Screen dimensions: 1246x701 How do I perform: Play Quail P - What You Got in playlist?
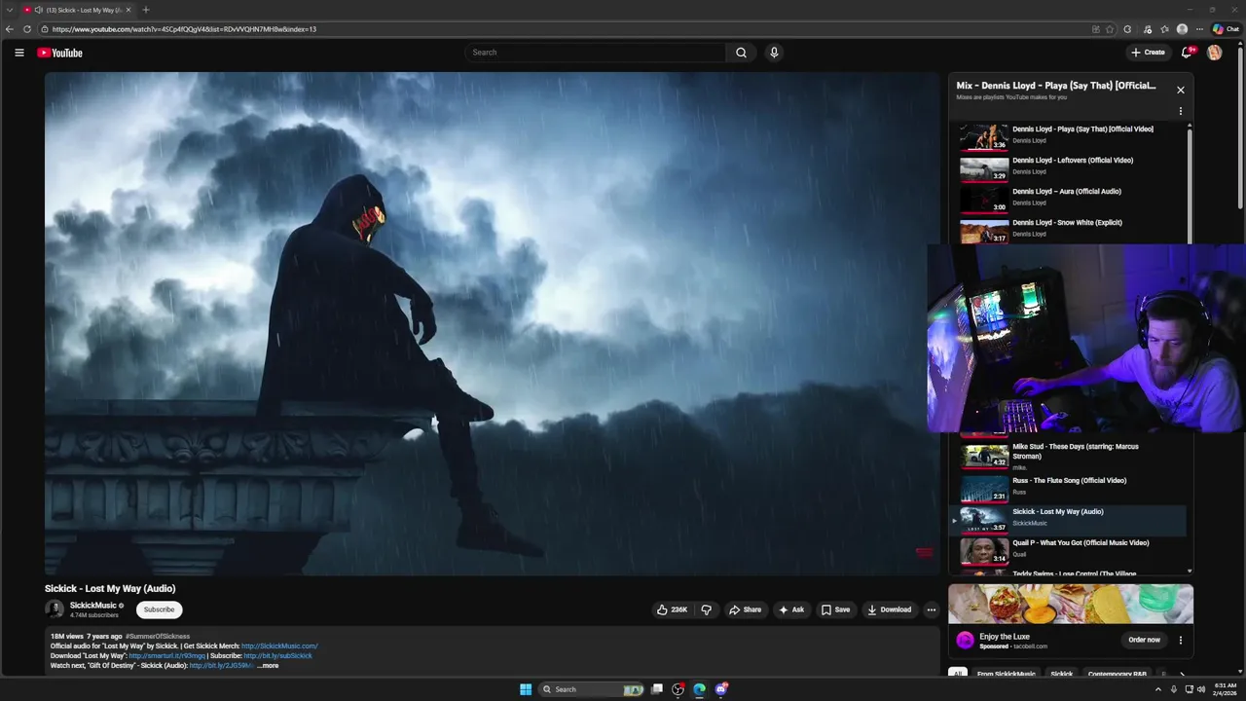coord(1068,550)
